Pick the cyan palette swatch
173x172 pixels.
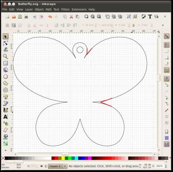pos(76,158)
